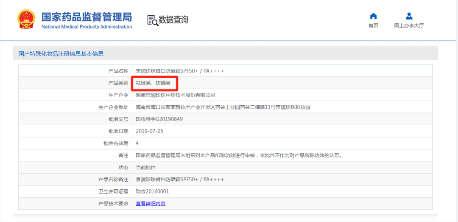Click hygiene license number 琼妆20160001
Screen dimensions: 458x222
click(x=152, y=192)
